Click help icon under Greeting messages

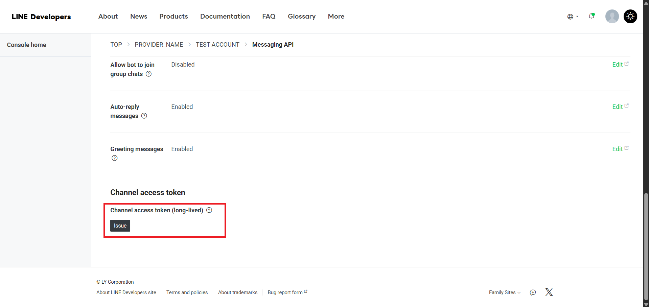pos(115,158)
